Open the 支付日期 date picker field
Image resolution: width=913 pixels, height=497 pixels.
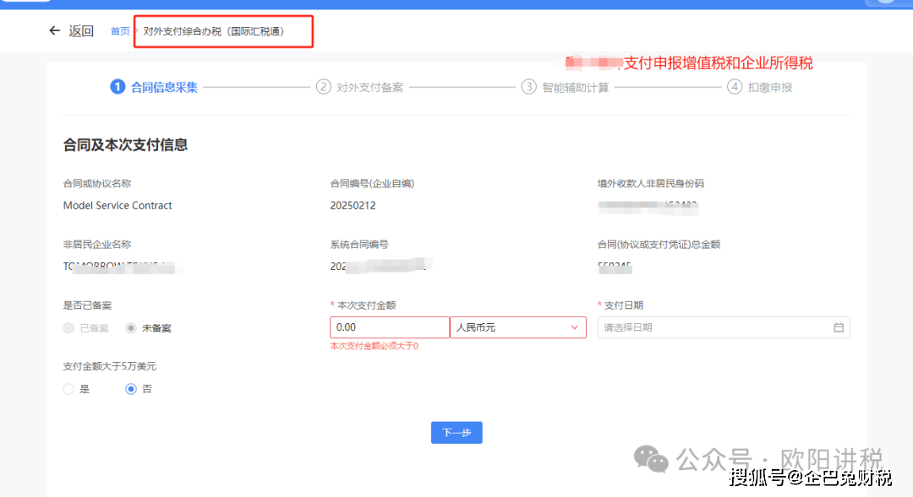[x=714, y=327]
